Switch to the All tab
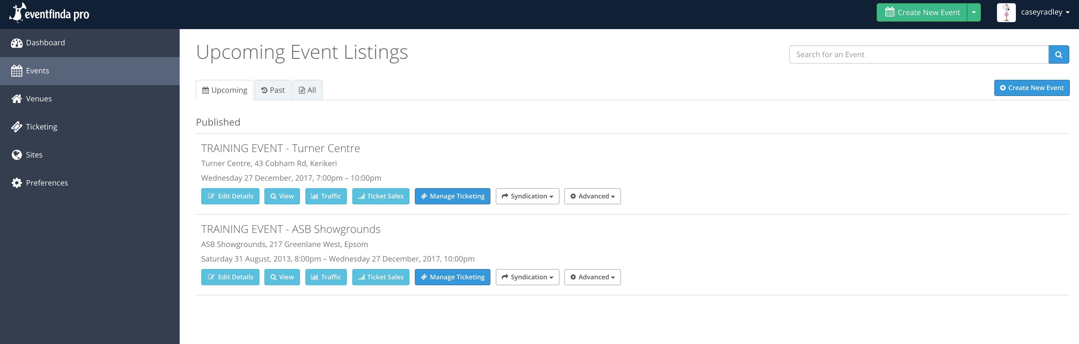 coord(307,90)
